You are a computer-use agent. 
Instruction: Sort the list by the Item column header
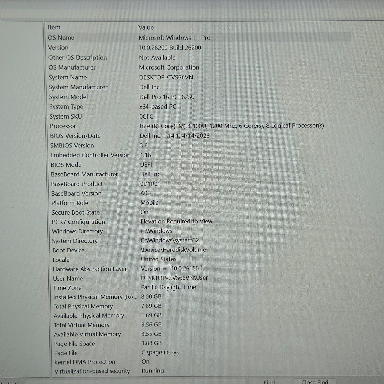coord(54,27)
